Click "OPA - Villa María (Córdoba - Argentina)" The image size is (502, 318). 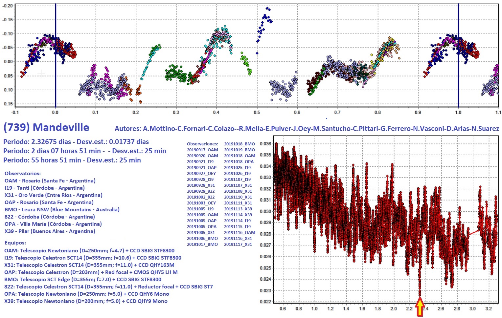click(x=53, y=224)
